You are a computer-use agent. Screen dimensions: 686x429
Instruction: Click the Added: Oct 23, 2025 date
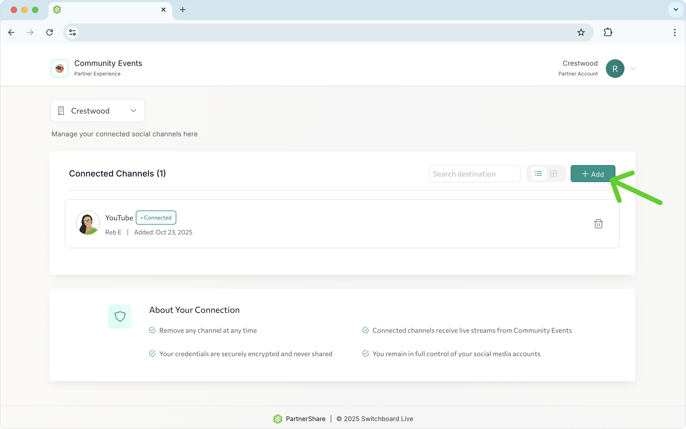tap(163, 232)
